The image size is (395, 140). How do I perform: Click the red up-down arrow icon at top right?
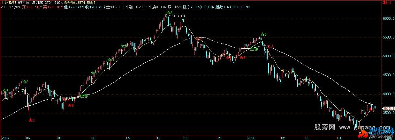384,2
